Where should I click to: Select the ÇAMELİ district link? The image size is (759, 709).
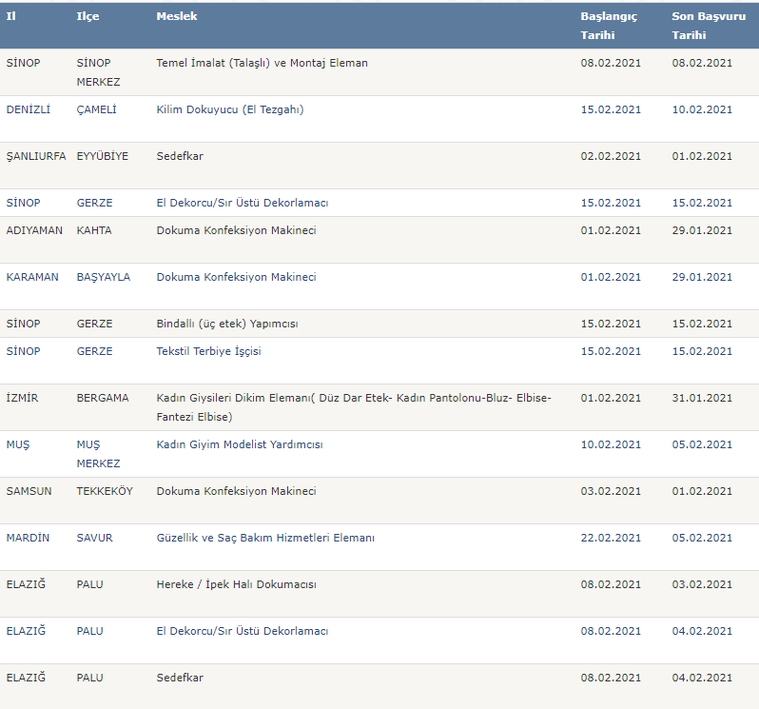point(96,109)
